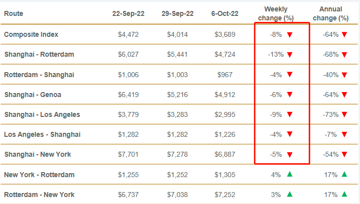The image size is (360, 204).
Task: Click the $7,701 value for Shanghai - New York
Action: (128, 154)
